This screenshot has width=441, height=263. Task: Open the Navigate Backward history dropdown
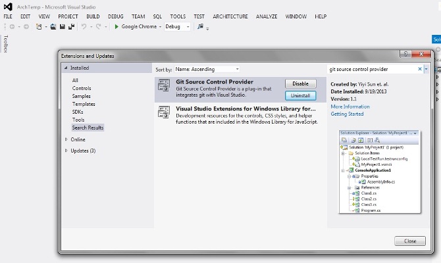(x=19, y=27)
